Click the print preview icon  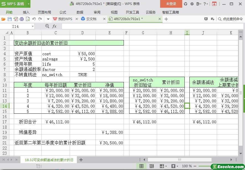[x=28, y=19]
